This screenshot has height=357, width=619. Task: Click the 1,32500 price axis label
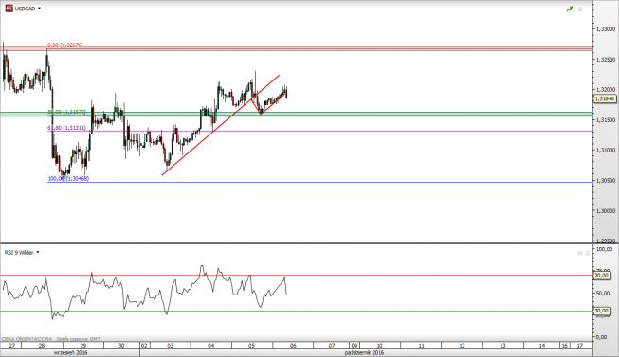606,60
